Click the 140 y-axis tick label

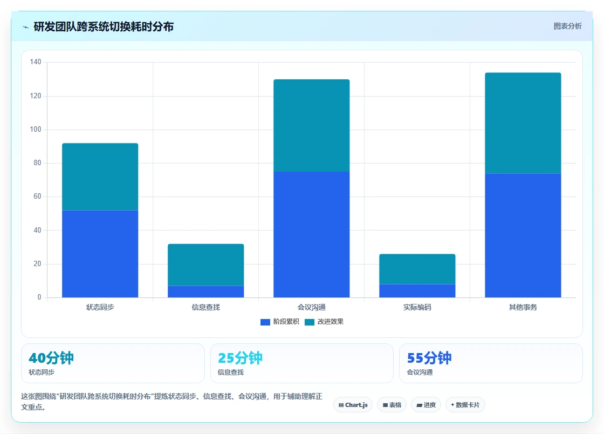click(x=36, y=62)
